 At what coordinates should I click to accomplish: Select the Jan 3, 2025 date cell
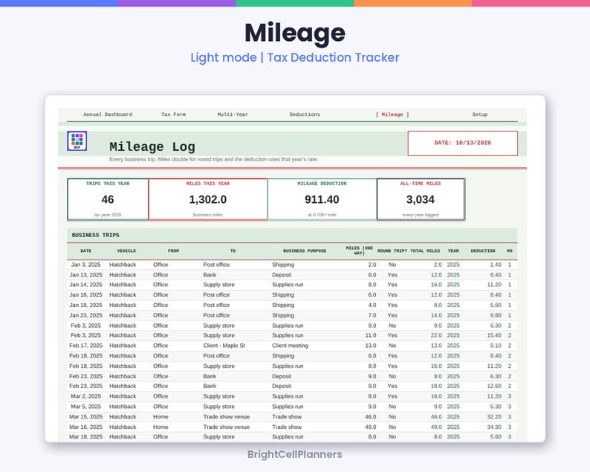85,265
